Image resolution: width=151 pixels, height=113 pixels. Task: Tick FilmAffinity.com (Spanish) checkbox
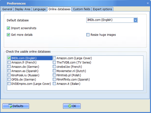54,79
